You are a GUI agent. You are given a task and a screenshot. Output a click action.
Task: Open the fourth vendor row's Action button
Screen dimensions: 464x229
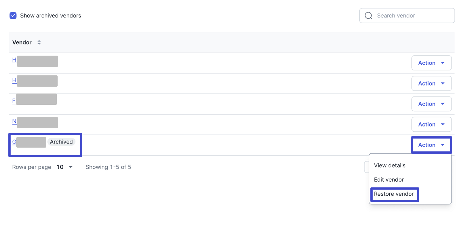tap(431, 124)
